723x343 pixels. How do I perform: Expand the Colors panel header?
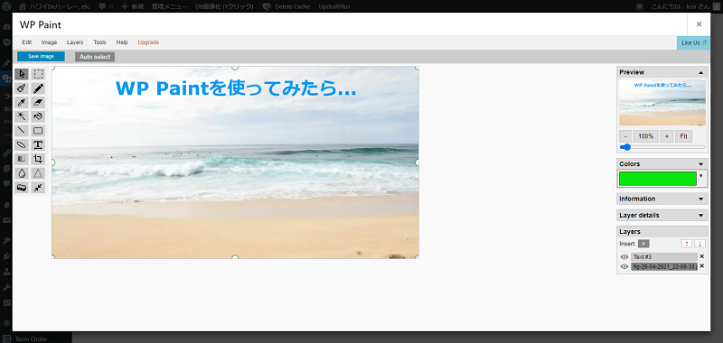point(662,164)
